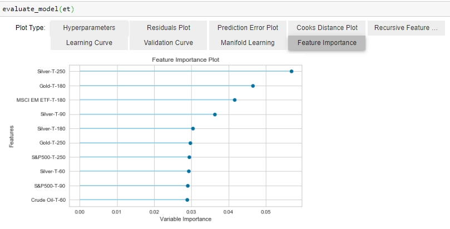The width and height of the screenshot is (450, 229).
Task: Click the MSCI EM ETF-T-180 marker dot
Action: (x=235, y=100)
